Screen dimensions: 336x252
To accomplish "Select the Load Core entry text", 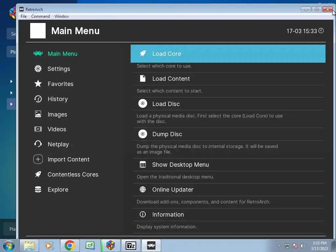I will [167, 54].
